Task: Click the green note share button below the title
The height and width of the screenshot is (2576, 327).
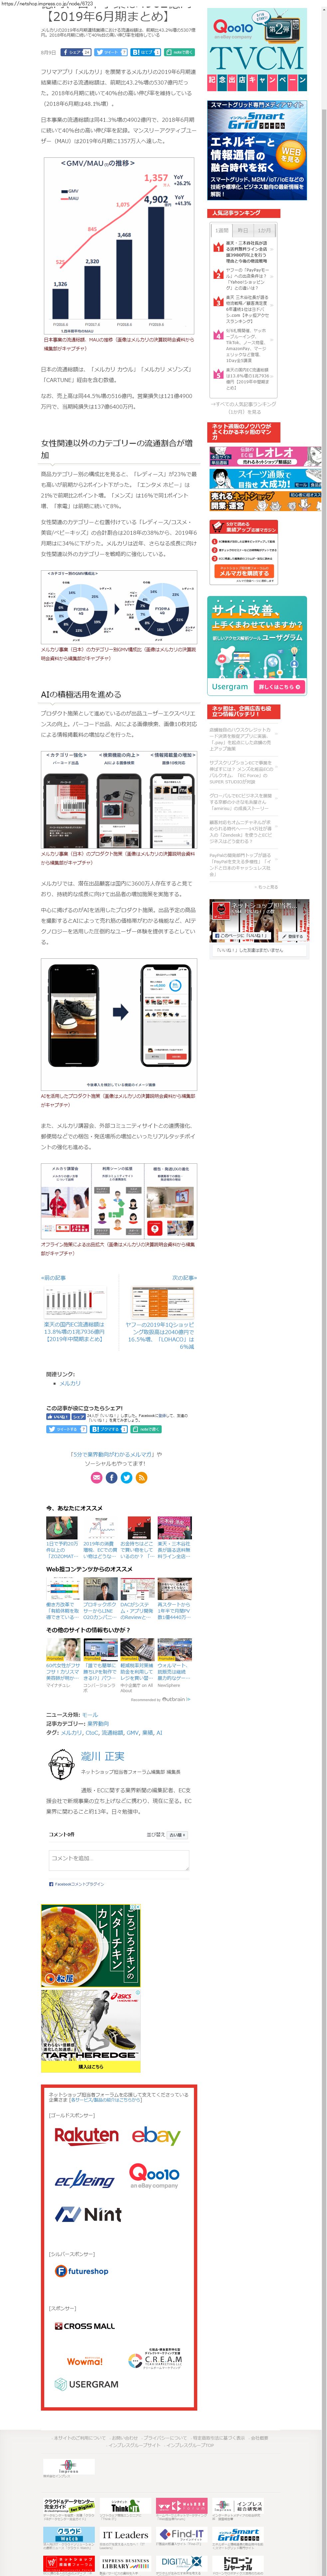Action: point(179,52)
